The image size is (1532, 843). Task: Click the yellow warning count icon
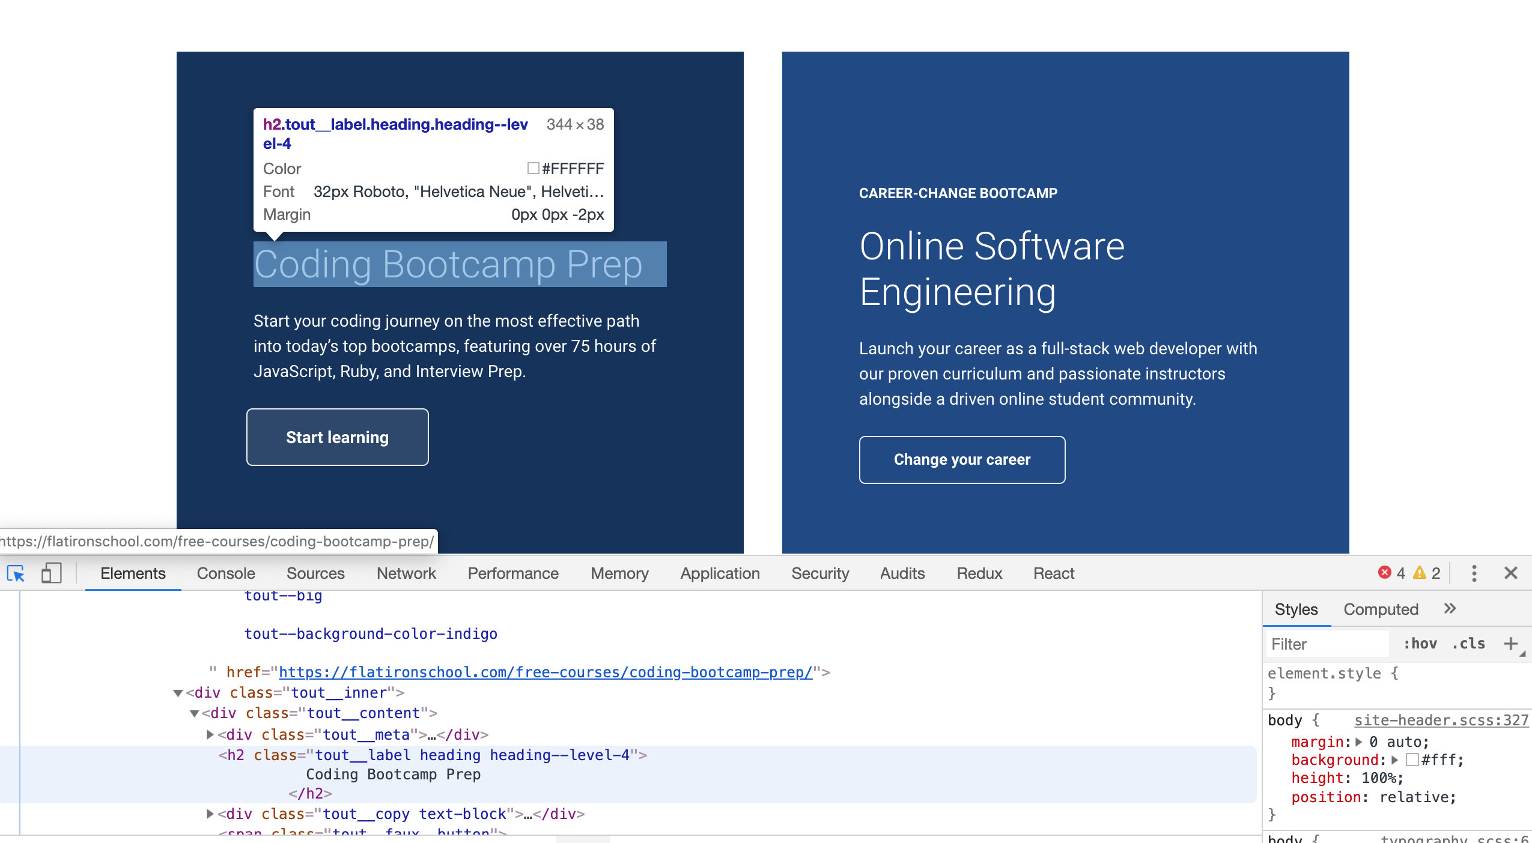pos(1419,573)
